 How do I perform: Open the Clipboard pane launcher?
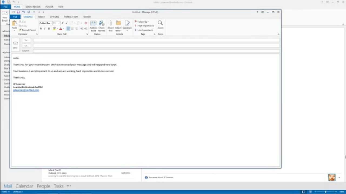(x=37, y=34)
